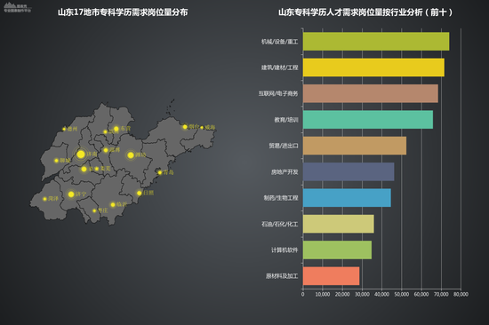Click the 淄博 marker on the map
489x325 pixels.
(x=106, y=150)
